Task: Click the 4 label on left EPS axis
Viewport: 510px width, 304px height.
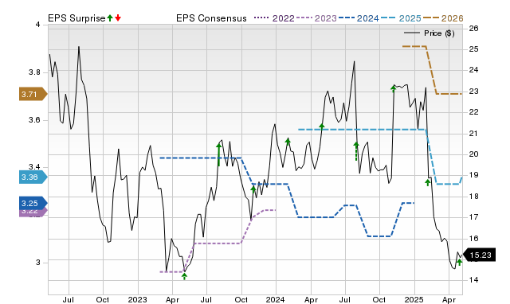Action: point(38,25)
